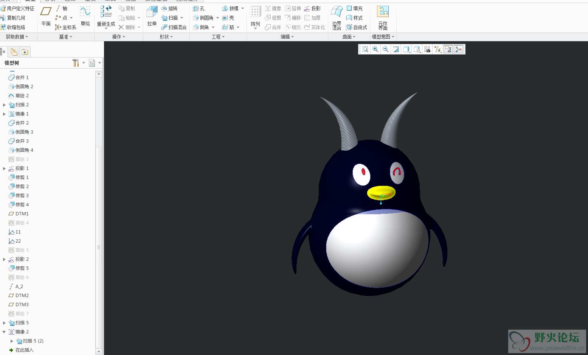Screen dimensions: 588x355
Task: Expand 扫描 5 in model tree
Action: (x=4, y=323)
